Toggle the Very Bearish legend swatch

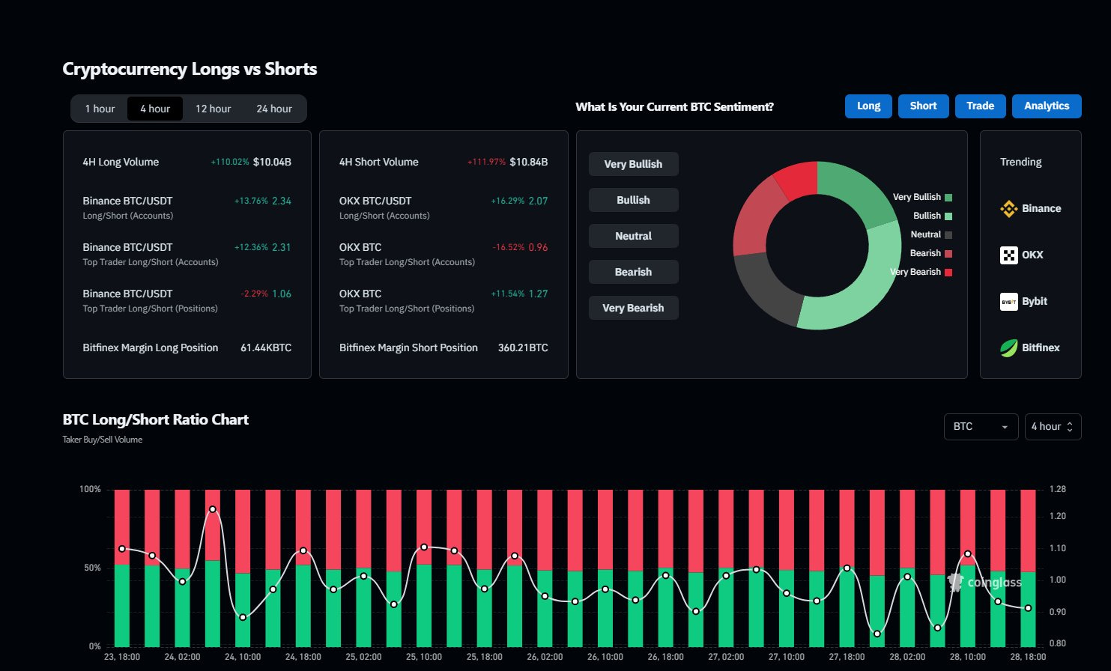(x=948, y=273)
